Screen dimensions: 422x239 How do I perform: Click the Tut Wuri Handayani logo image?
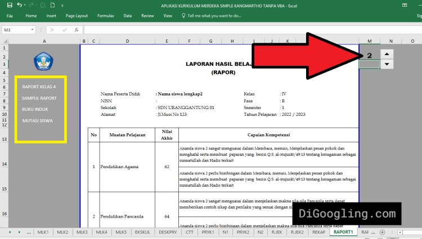[42, 60]
